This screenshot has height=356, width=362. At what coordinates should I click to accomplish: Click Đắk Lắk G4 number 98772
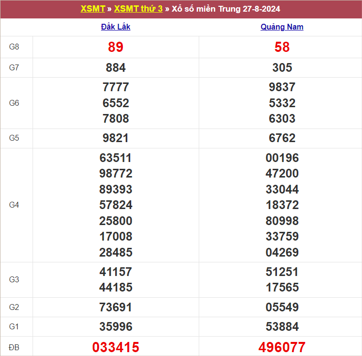click(116, 174)
